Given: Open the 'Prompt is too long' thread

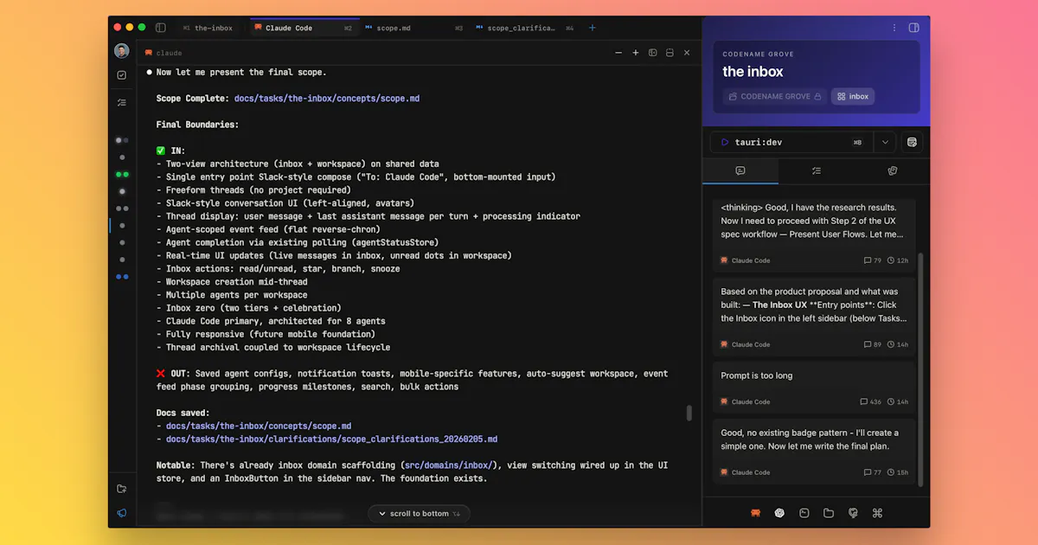Looking at the screenshot, I should [x=814, y=388].
